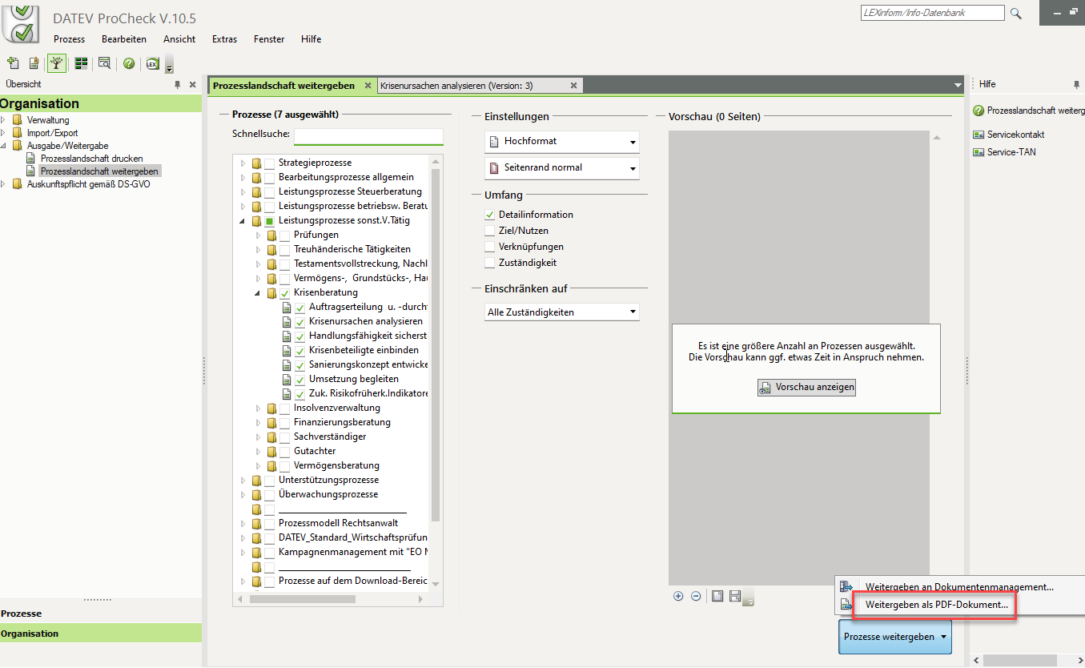Viewport: 1085px width, 668px height.
Task: Click the Servicekontakt icon in Hilfe
Action: point(979,135)
